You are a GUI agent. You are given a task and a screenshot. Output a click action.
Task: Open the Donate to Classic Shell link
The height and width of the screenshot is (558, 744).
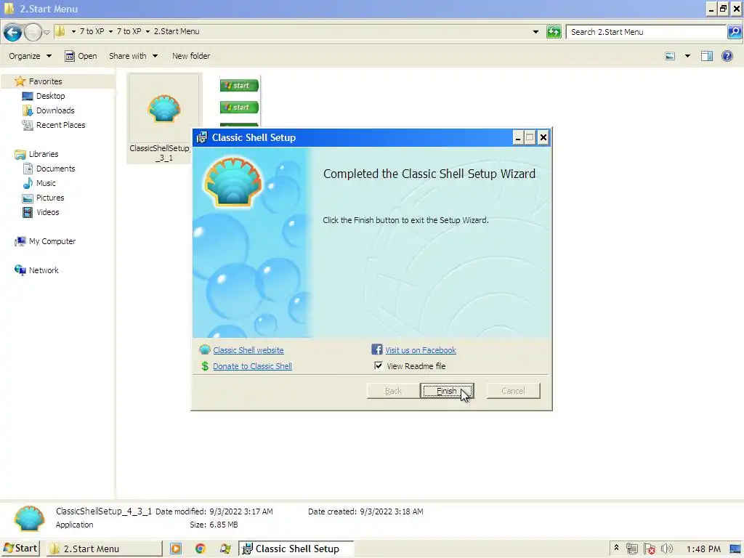[252, 366]
